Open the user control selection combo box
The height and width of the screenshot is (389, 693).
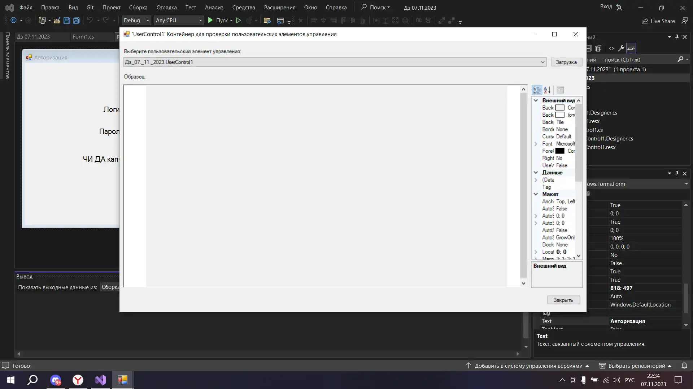(335, 62)
